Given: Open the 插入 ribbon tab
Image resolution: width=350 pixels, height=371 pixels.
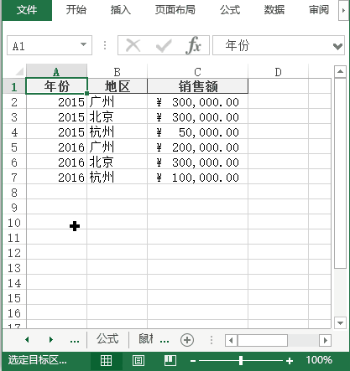Looking at the screenshot, I should click(x=121, y=10).
